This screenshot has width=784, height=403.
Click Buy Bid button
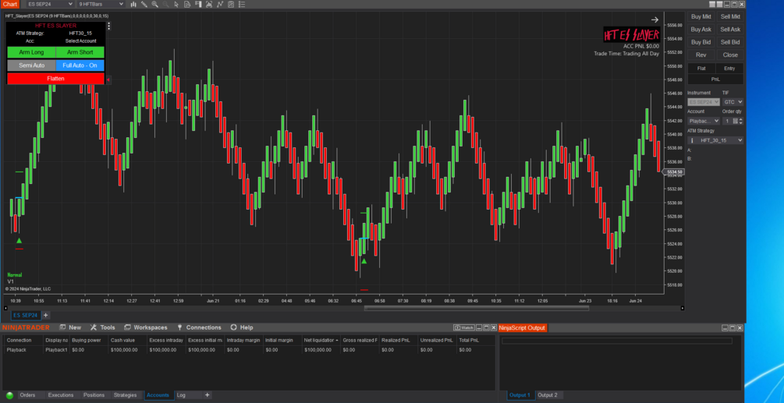[x=701, y=42]
